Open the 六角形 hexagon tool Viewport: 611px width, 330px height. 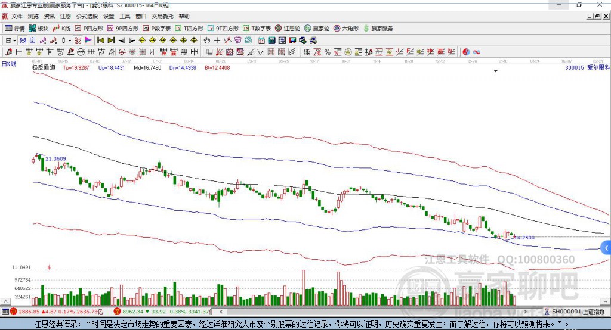click(x=346, y=29)
